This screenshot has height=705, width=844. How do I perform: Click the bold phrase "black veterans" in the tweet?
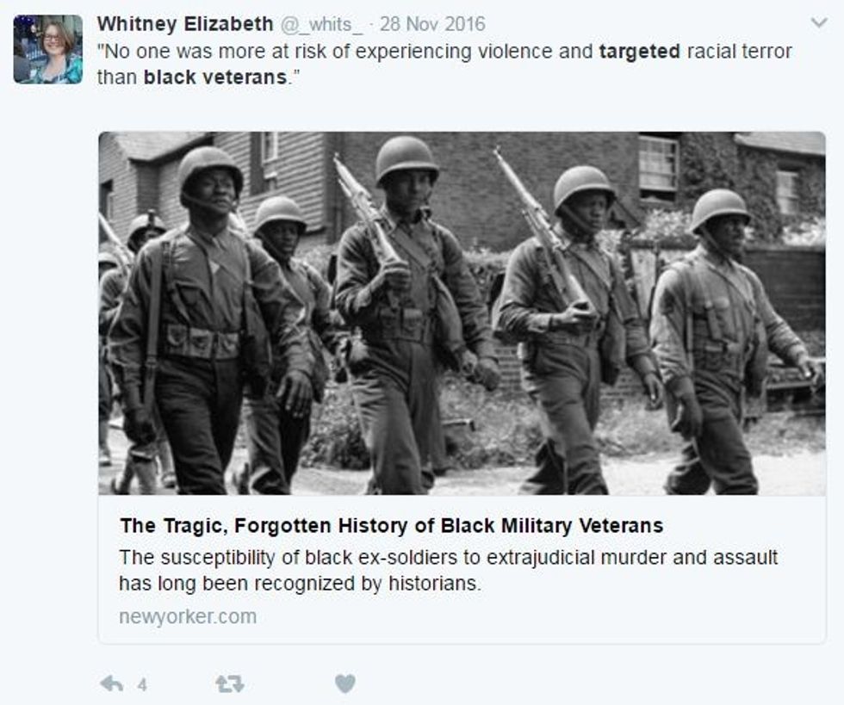(x=215, y=77)
